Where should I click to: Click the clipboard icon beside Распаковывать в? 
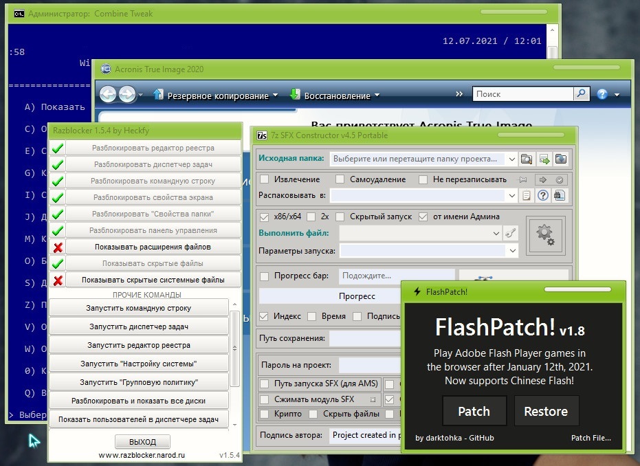click(527, 195)
